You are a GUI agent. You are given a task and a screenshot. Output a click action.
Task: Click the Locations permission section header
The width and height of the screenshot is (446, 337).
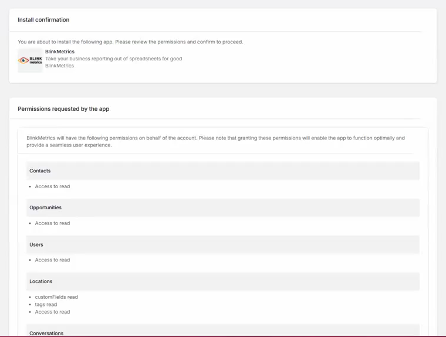[223, 281]
